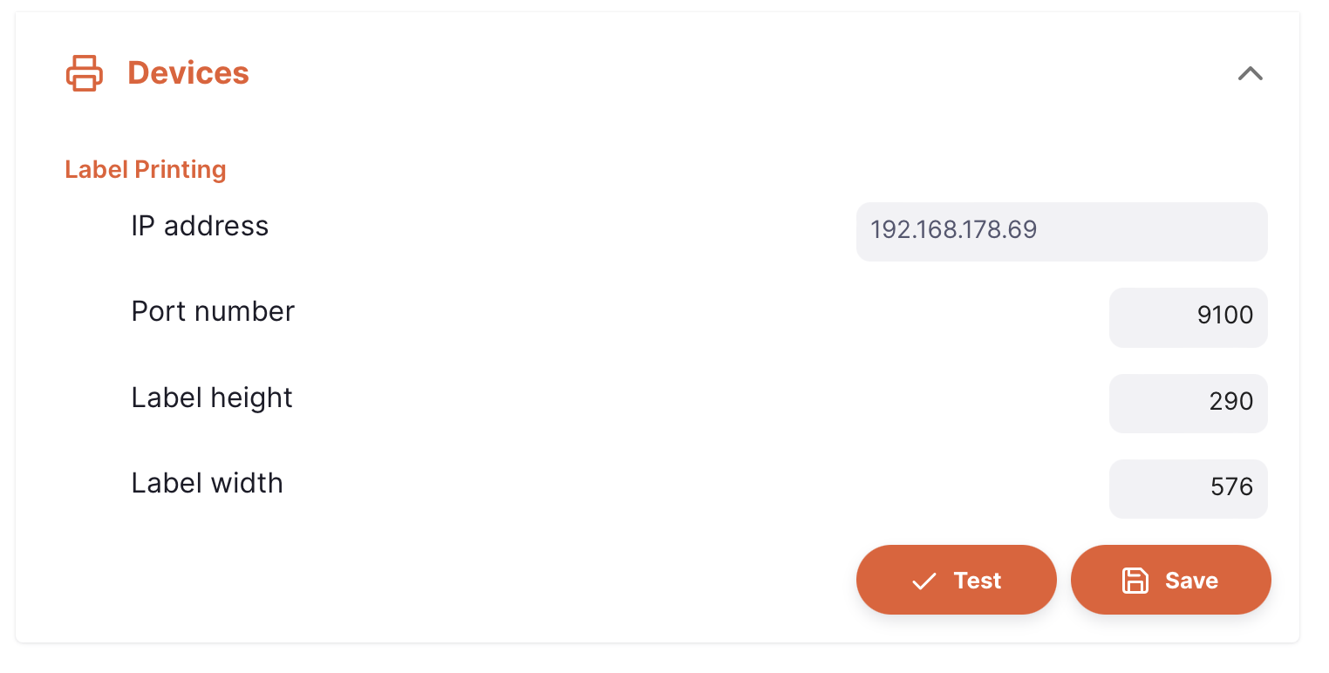Click the floppy disk icon in Save button

point(1135,581)
